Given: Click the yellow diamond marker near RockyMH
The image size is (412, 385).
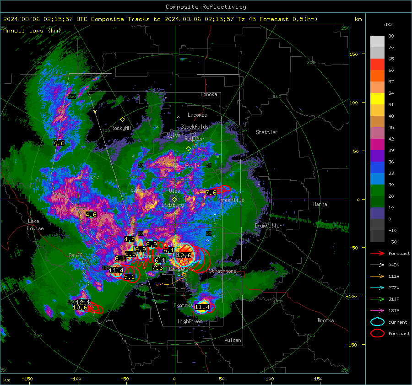Looking at the screenshot, I should (x=122, y=119).
